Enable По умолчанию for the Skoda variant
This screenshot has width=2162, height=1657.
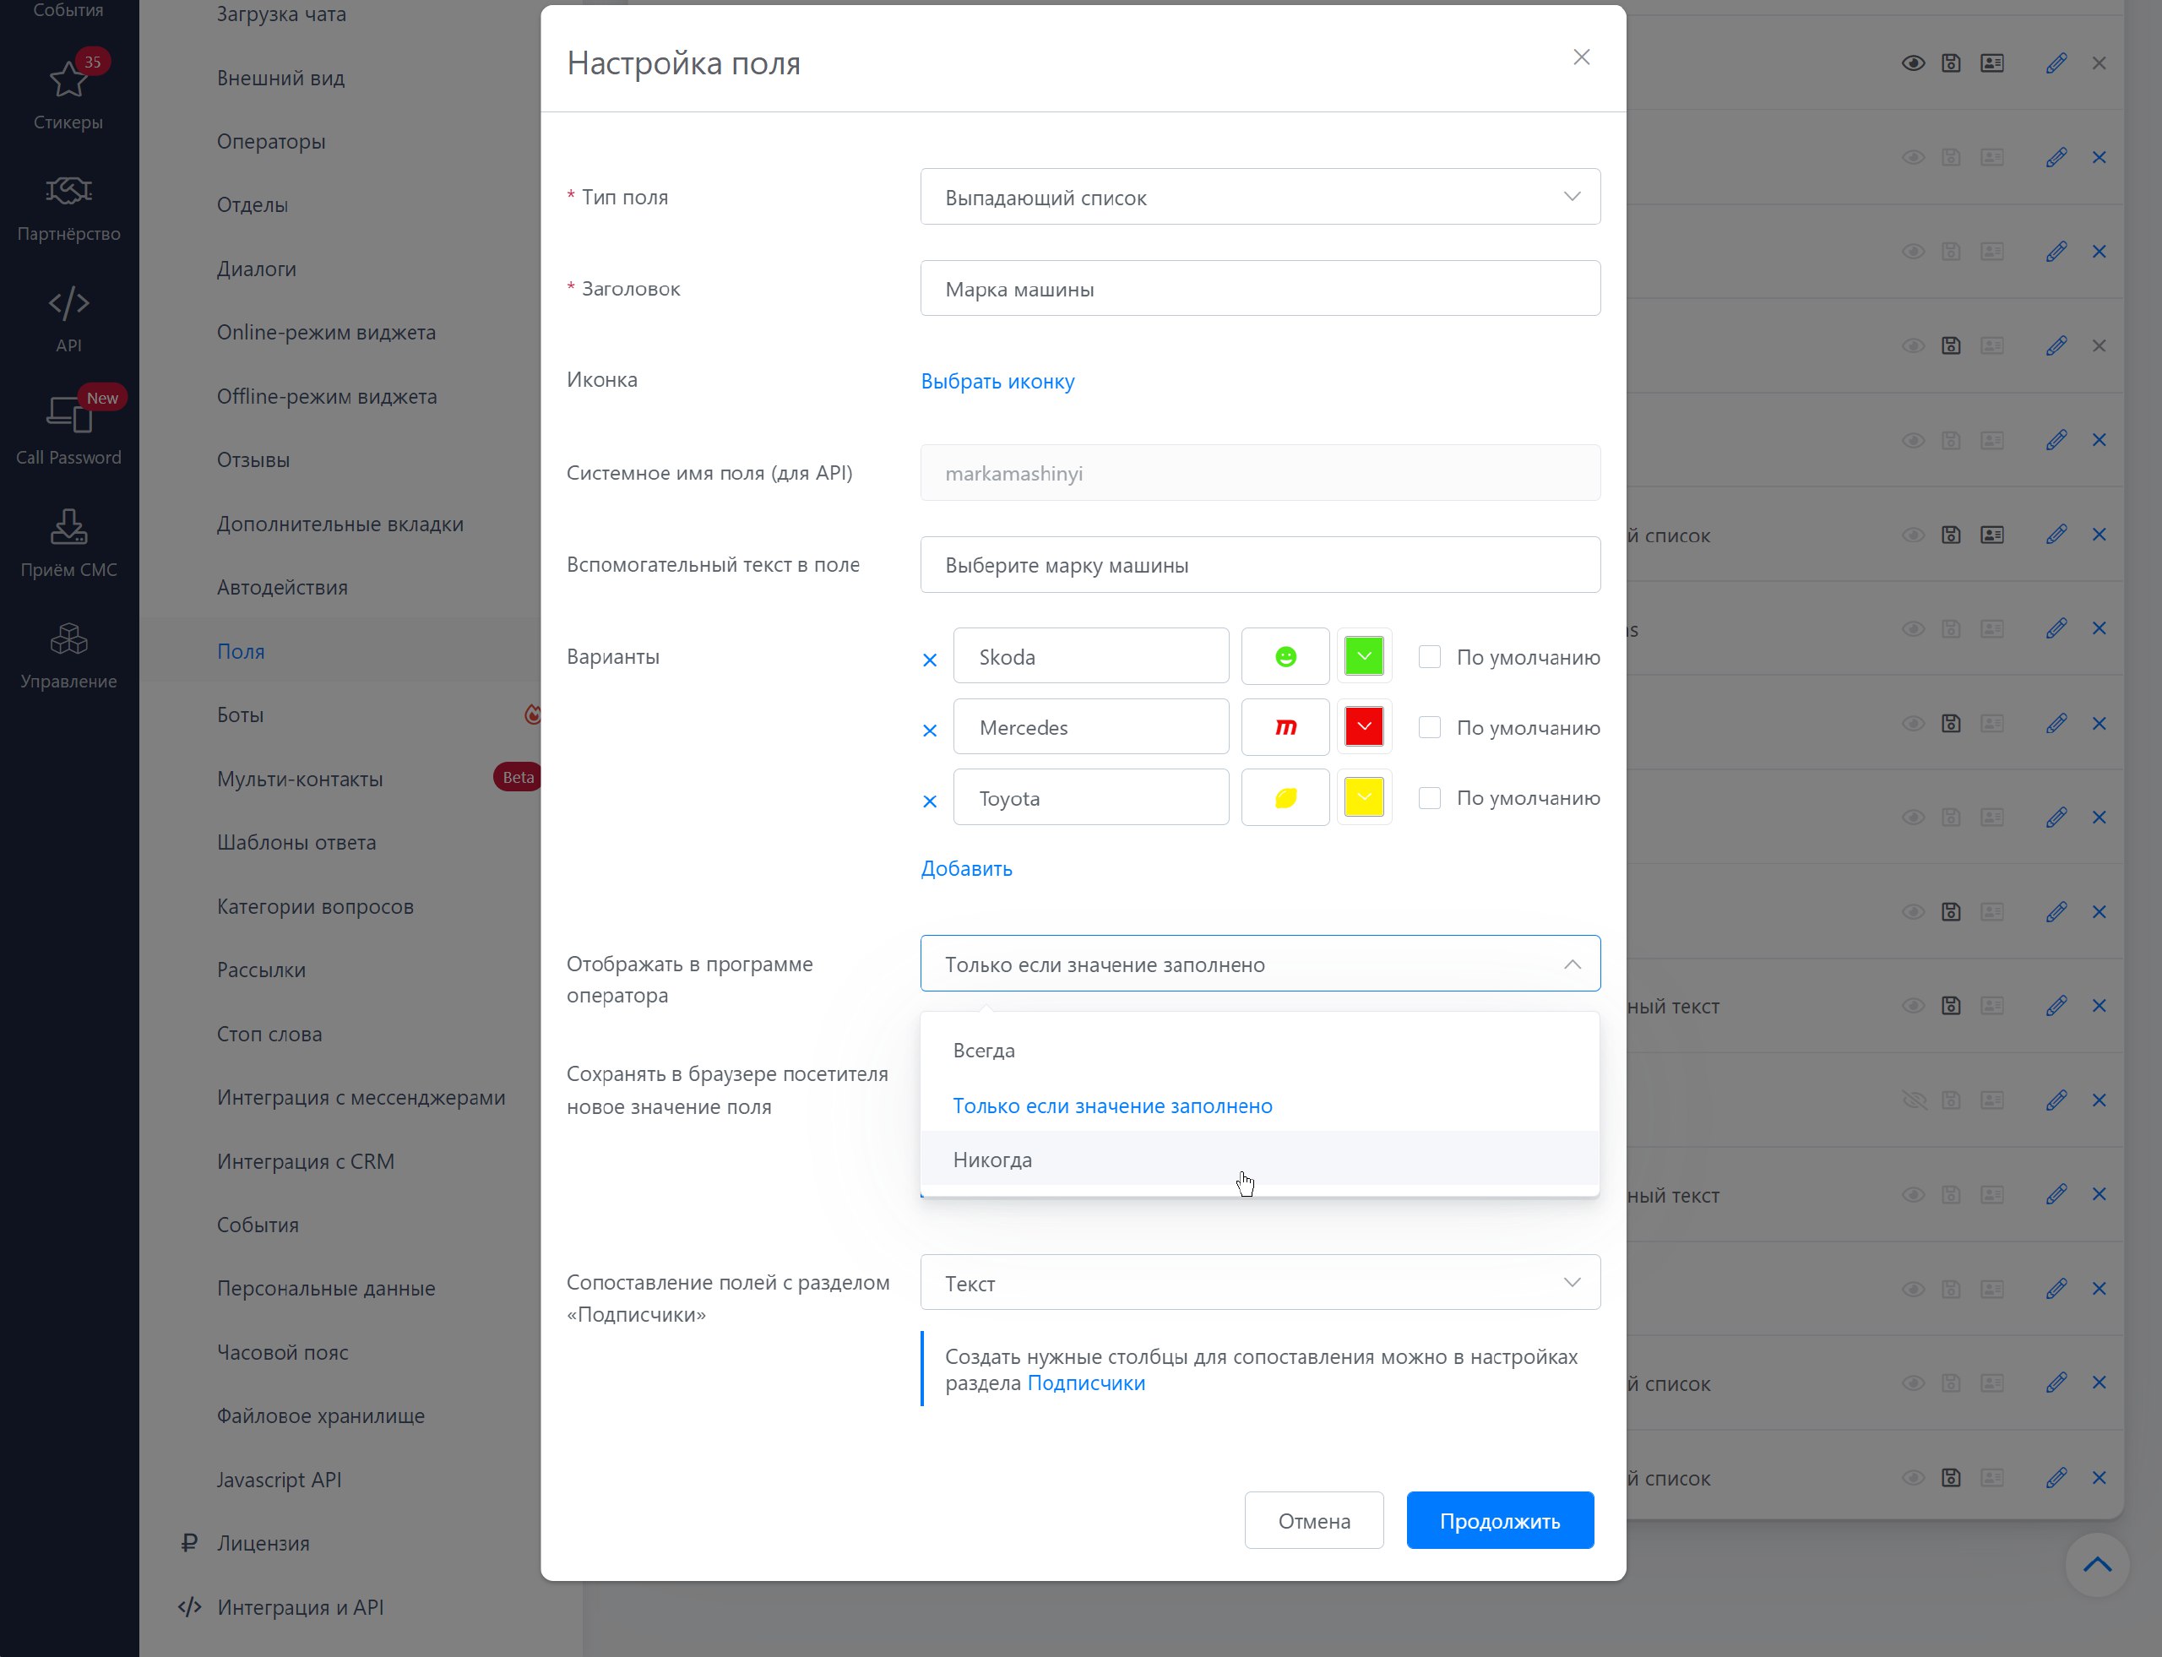point(1428,657)
